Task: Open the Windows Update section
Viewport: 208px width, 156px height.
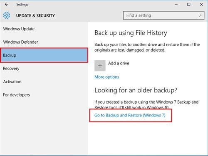Action: pos(19,29)
